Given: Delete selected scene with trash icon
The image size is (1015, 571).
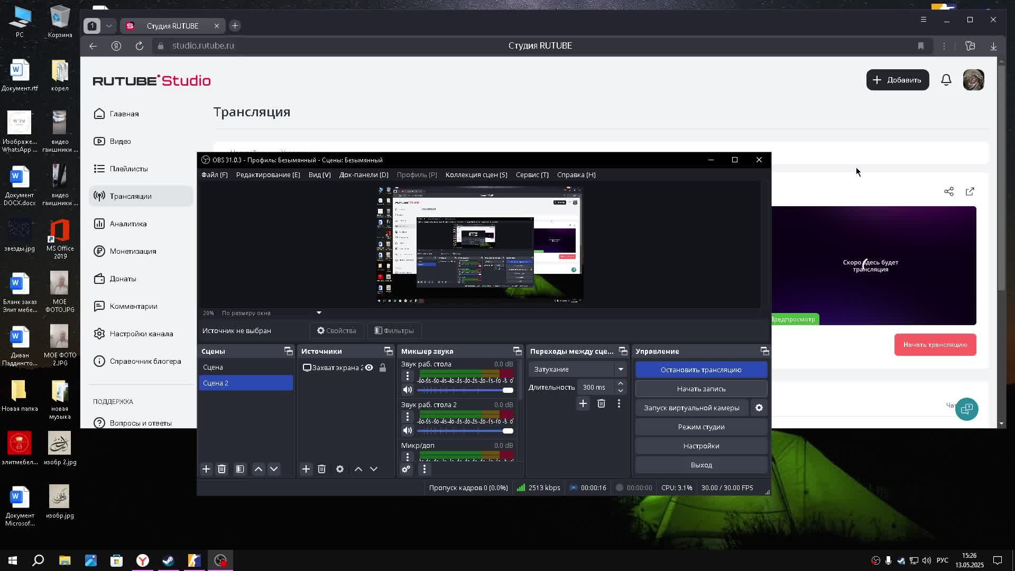Looking at the screenshot, I should [222, 469].
